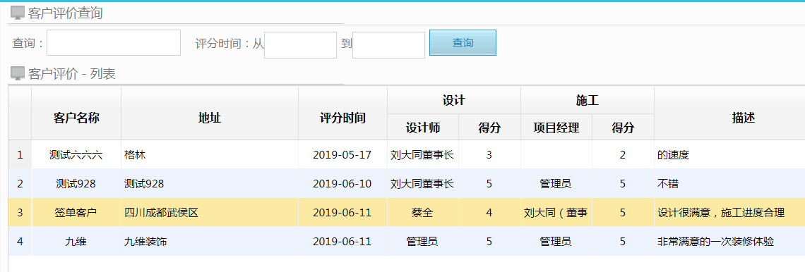Click date 2019-06-11 in 九维 row
Viewport: 805px width, 272px height.
[x=342, y=241]
